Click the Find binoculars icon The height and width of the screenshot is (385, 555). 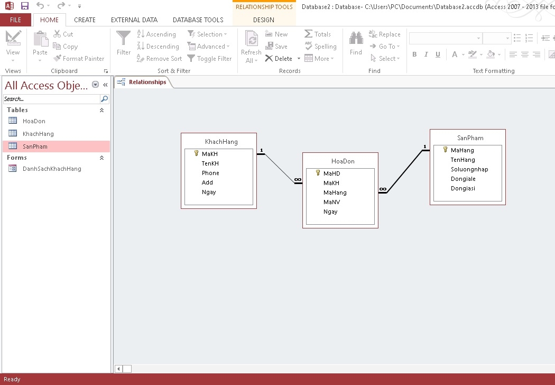(x=356, y=39)
